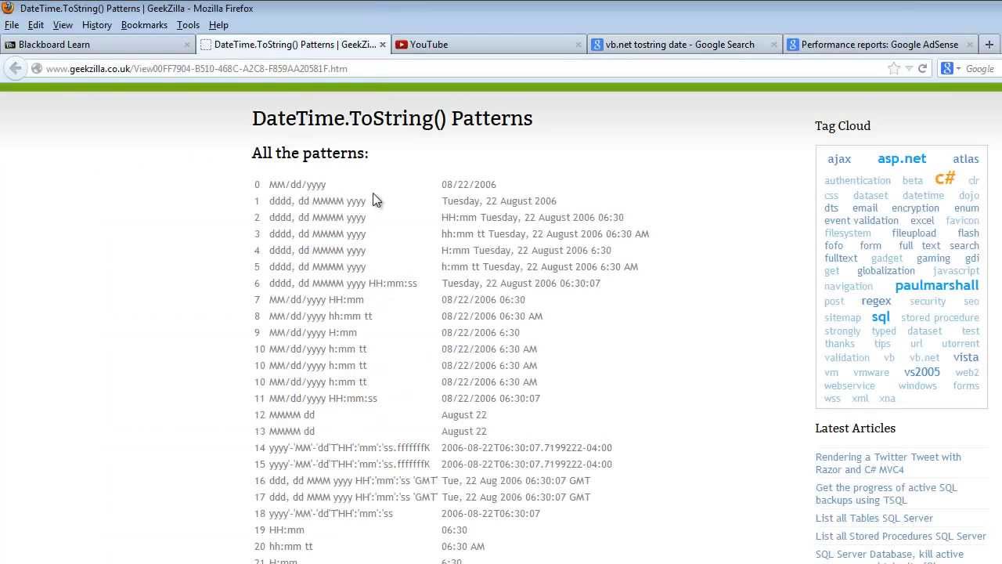Open active SQL backups progress article
This screenshot has height=564, width=1002.
886,493
